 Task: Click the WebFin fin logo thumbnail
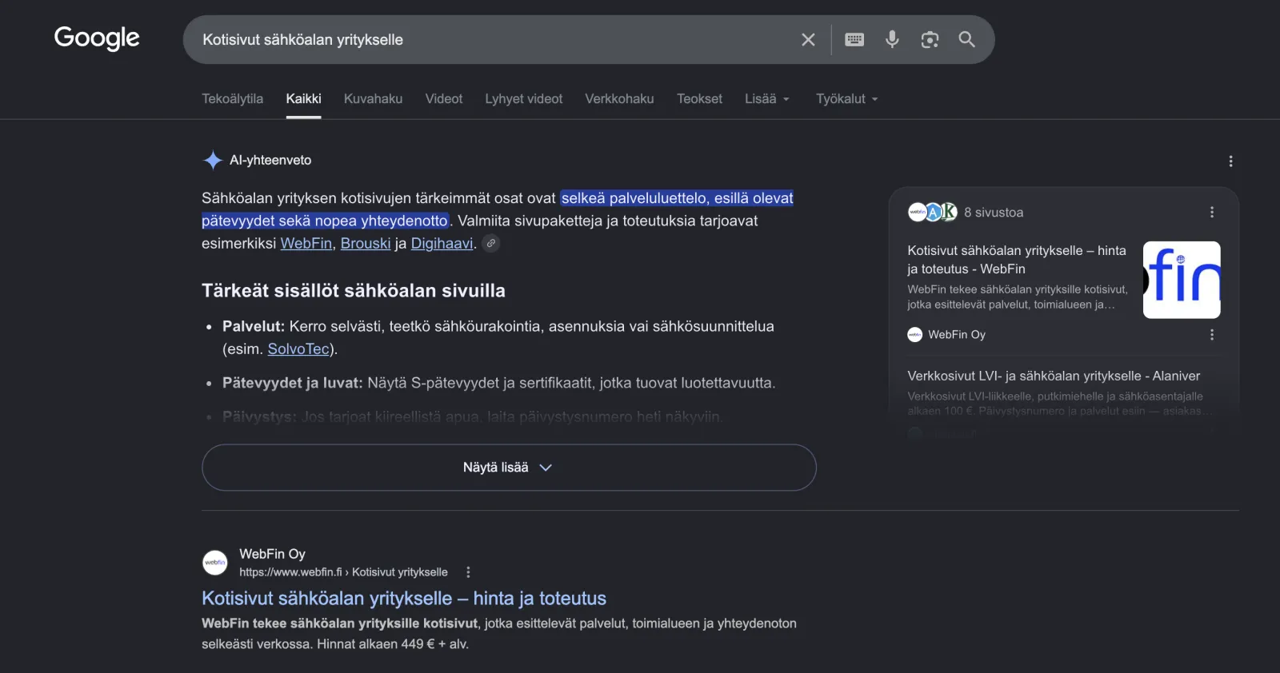pyautogui.click(x=1182, y=280)
